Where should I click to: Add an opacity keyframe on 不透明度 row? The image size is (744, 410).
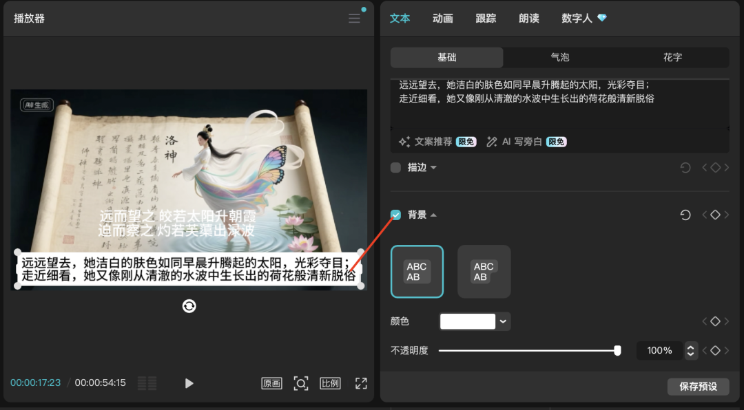715,350
